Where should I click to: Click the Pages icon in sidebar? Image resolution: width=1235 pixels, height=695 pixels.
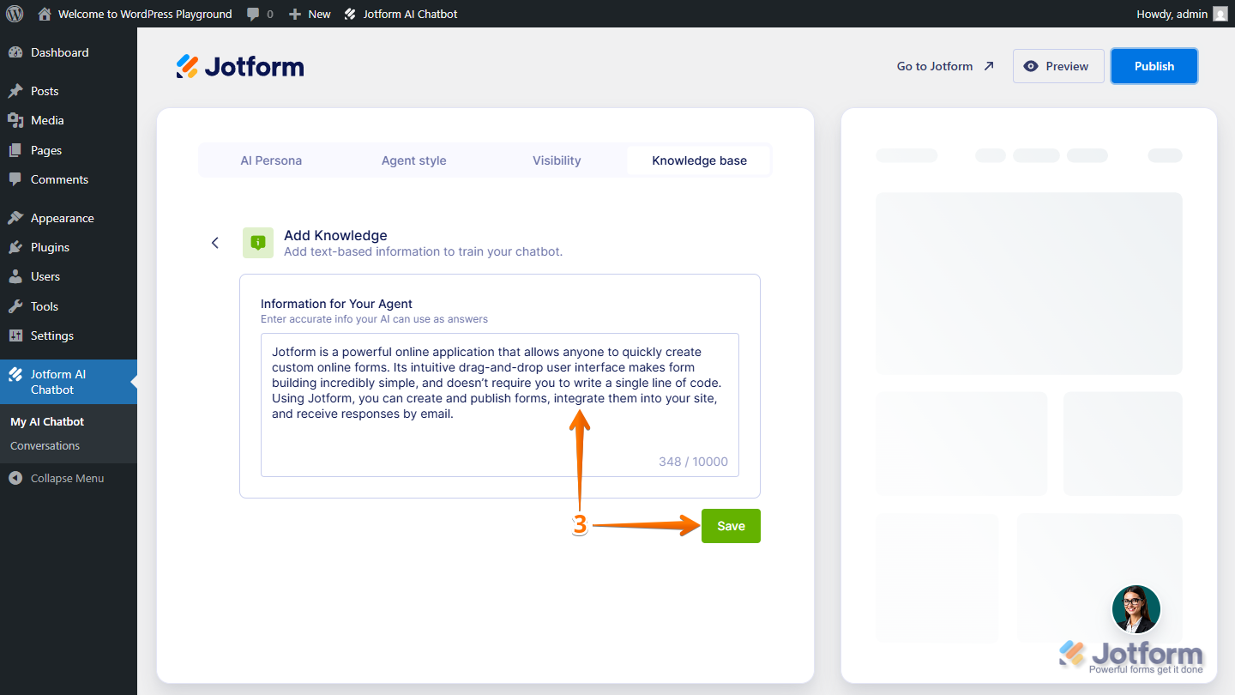[x=15, y=150]
